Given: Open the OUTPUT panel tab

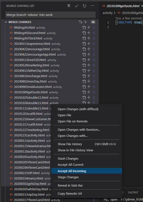Looking at the screenshot, I should click(133, 192).
